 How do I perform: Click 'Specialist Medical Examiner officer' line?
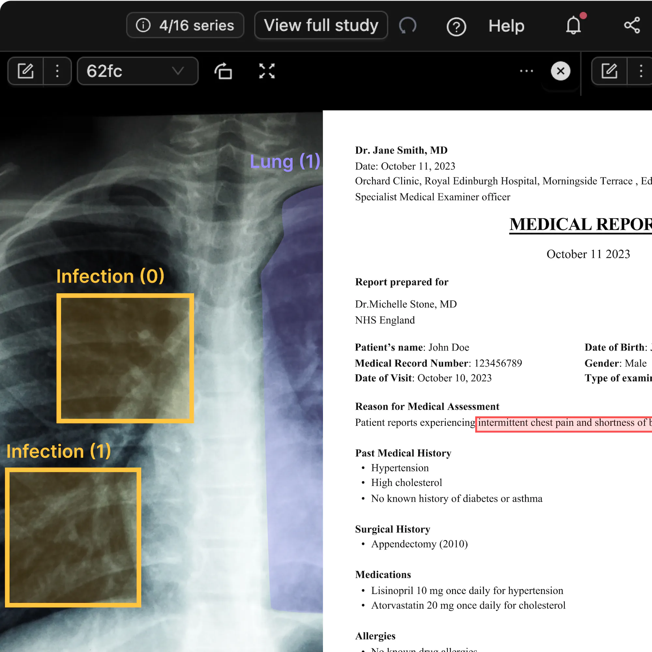[433, 197]
